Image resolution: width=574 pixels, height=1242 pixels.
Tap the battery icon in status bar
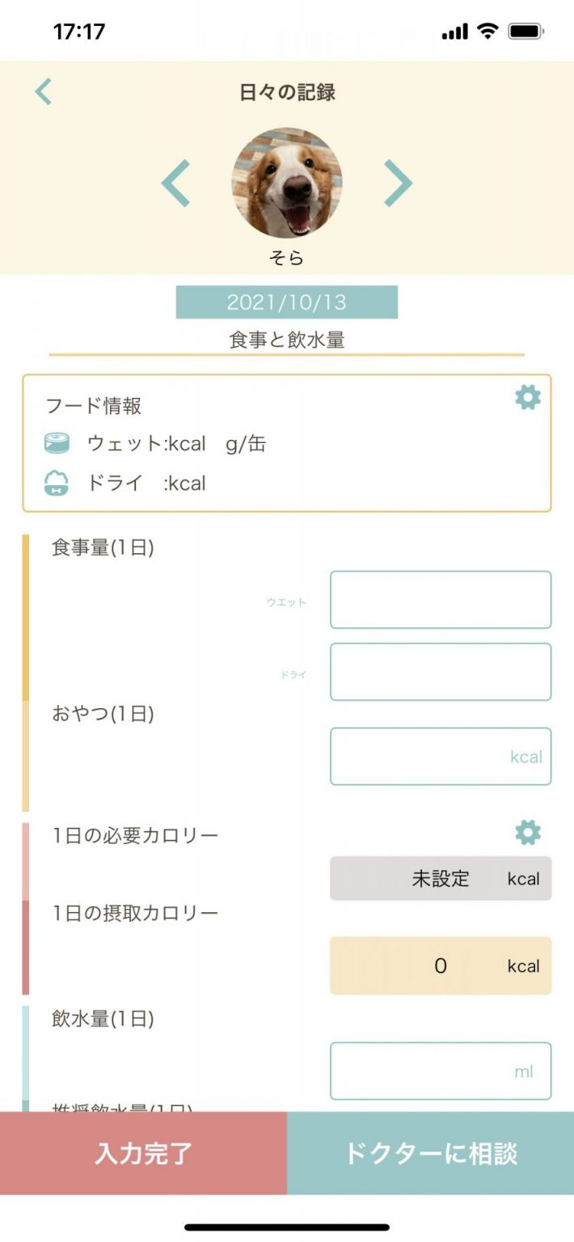(x=526, y=32)
